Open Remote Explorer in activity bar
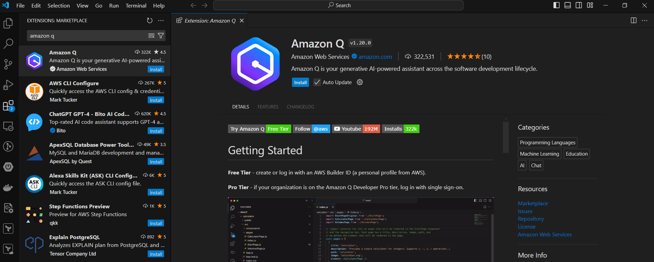The width and height of the screenshot is (654, 262). [x=8, y=126]
